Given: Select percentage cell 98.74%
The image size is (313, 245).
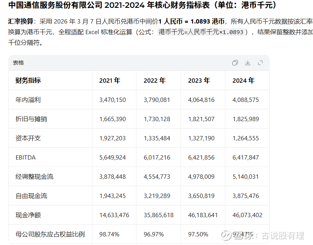Looking at the screenshot, I should click(x=109, y=234).
